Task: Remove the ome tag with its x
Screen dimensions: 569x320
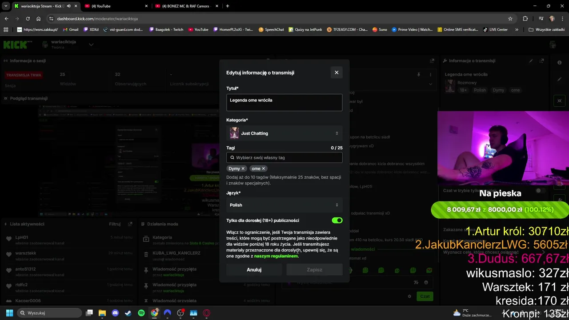Action: [263, 168]
